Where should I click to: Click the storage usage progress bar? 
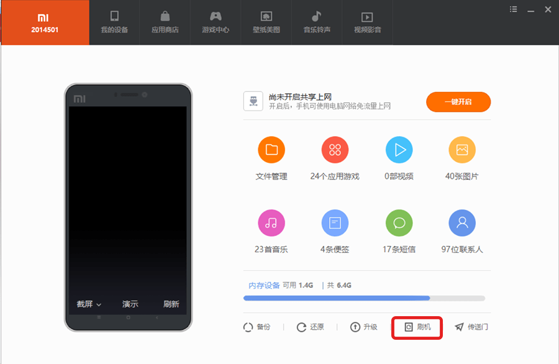click(364, 298)
